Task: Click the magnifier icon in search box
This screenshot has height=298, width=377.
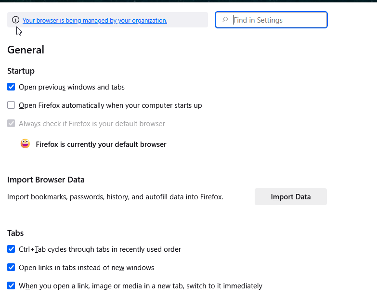Action: coord(225,20)
